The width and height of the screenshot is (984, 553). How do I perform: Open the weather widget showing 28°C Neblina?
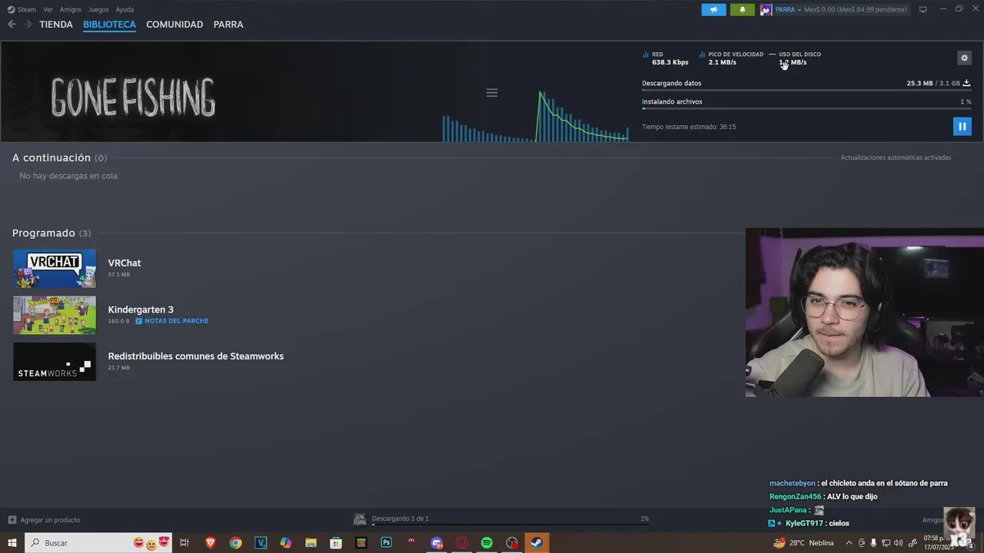pos(804,543)
